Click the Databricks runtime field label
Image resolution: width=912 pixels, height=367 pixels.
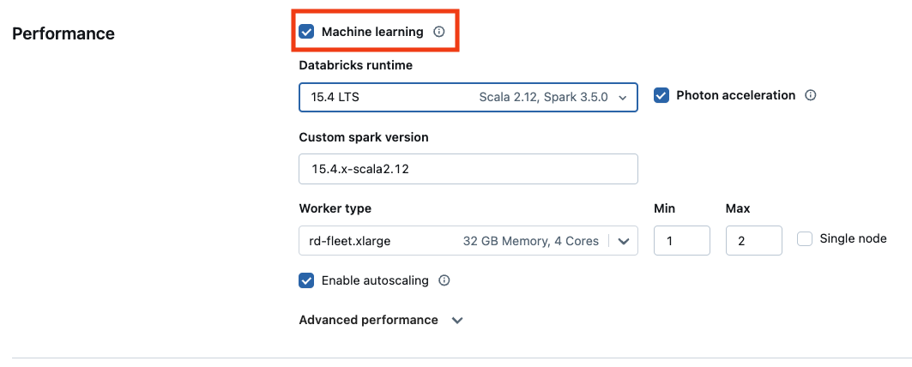[x=355, y=65]
